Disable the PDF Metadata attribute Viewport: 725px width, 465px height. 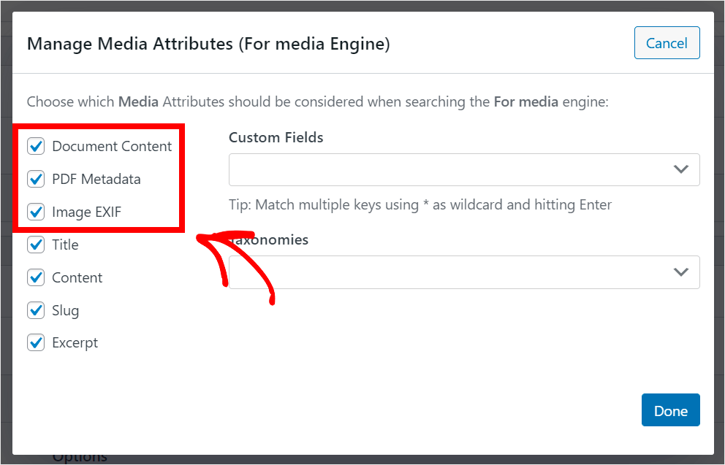coord(36,179)
